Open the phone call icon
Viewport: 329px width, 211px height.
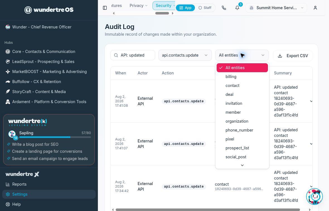[224, 8]
